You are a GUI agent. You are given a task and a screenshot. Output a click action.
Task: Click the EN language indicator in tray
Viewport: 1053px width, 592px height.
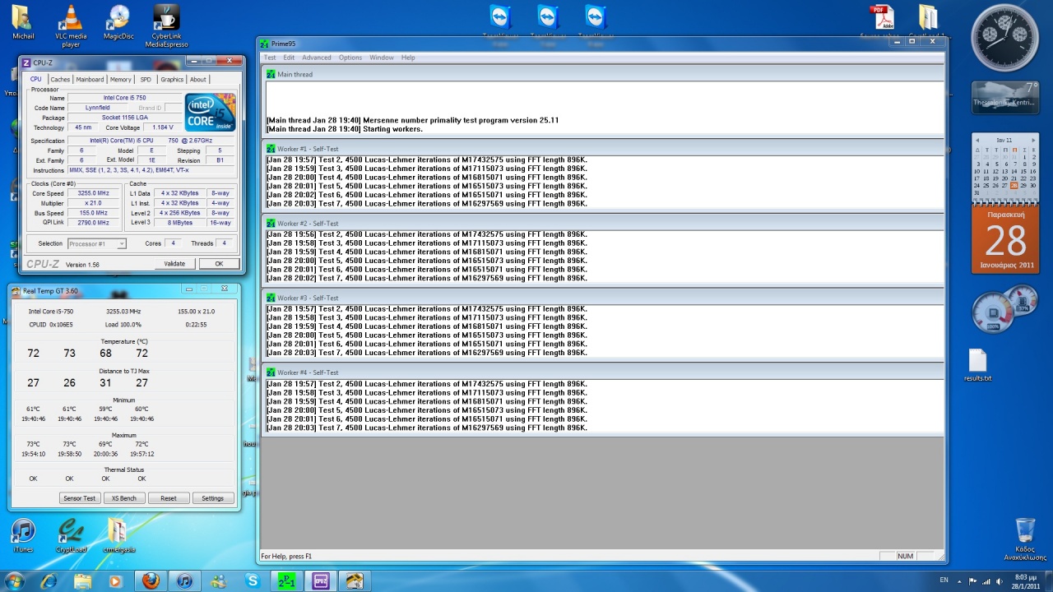(x=944, y=580)
